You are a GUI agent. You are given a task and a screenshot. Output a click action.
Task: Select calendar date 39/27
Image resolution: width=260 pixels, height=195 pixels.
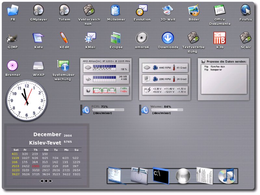tap(16, 174)
